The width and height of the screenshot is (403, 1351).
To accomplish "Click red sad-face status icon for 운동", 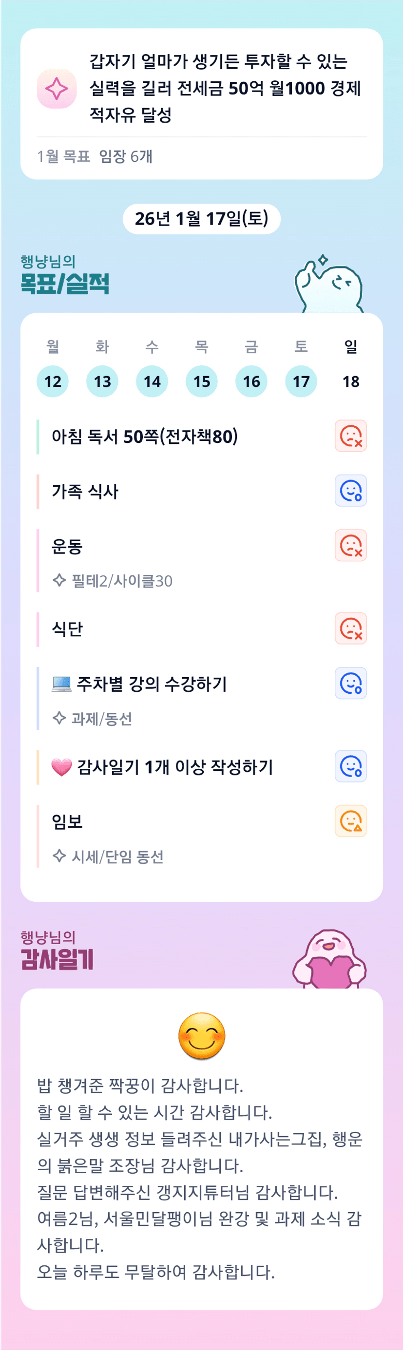I will coord(350,546).
